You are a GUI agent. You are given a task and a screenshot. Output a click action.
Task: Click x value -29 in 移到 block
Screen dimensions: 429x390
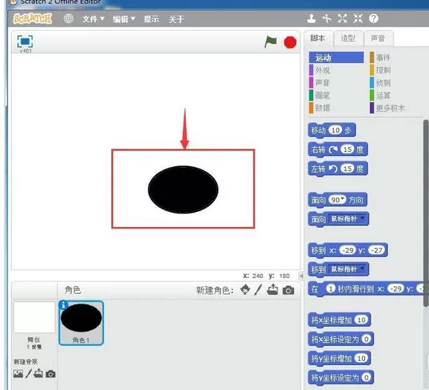348,250
